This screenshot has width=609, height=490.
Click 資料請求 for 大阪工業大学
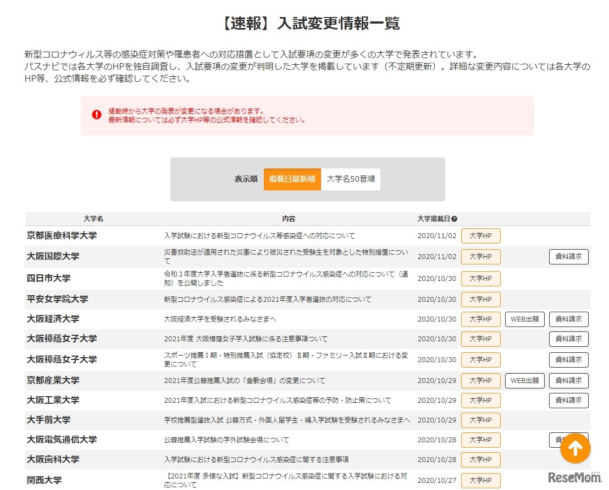[568, 400]
